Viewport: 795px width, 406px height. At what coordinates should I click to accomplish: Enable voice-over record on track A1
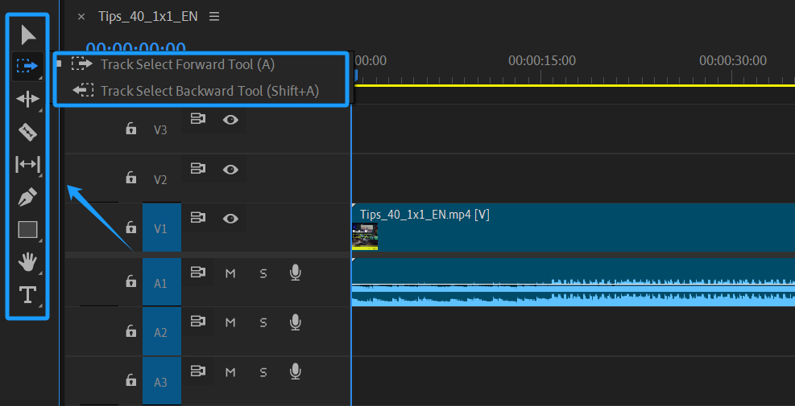click(295, 273)
